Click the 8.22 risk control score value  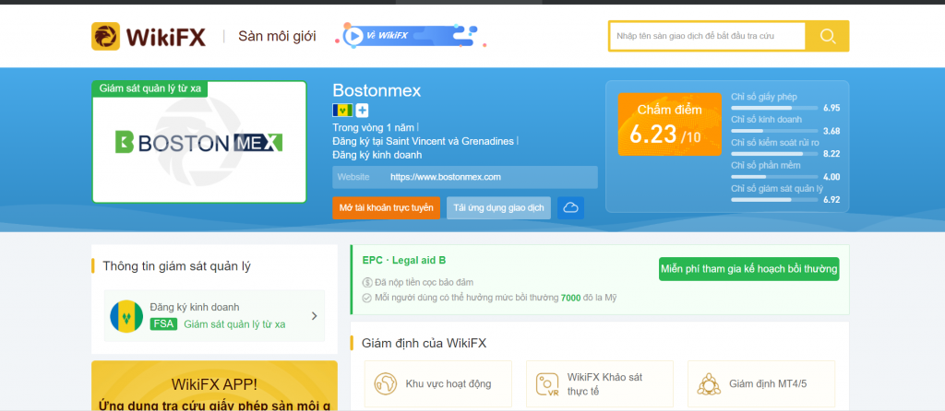[x=831, y=154]
